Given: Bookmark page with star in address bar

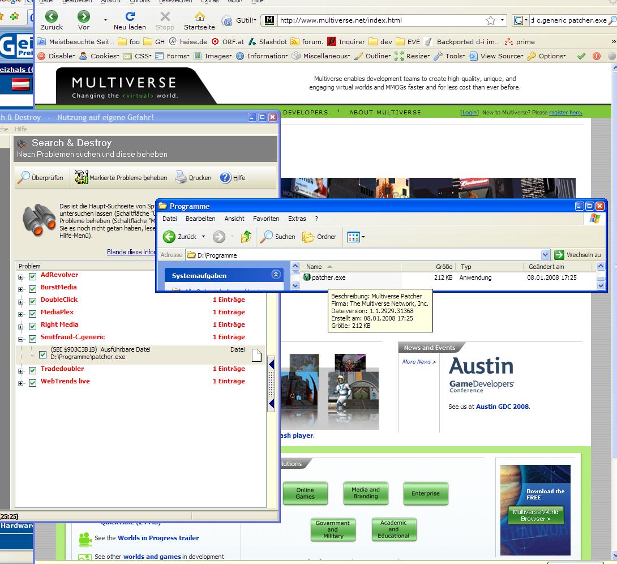Looking at the screenshot, I should coord(491,20).
